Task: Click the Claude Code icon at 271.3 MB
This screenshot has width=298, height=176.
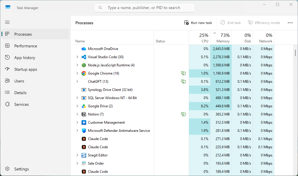Action: pos(84,139)
